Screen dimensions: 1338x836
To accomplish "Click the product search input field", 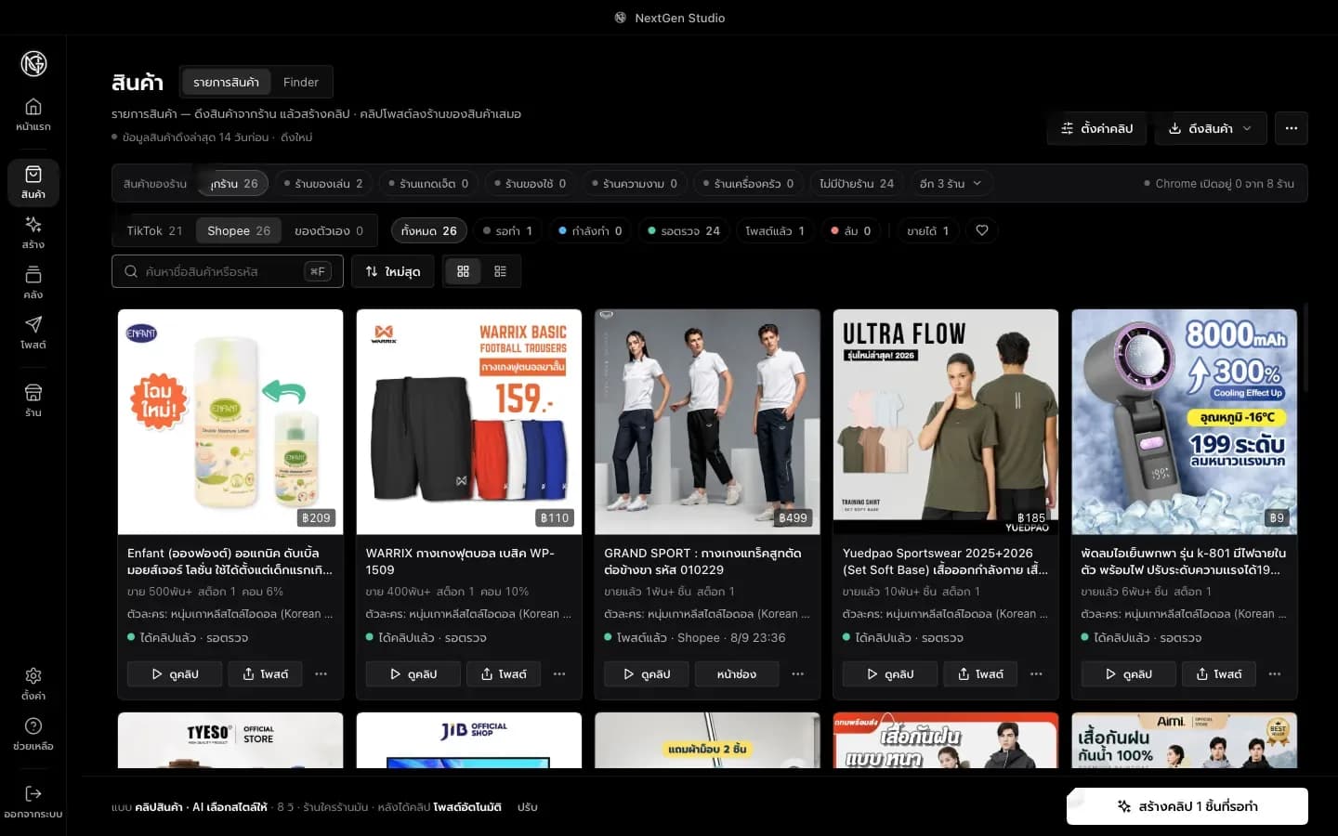I will tap(228, 271).
